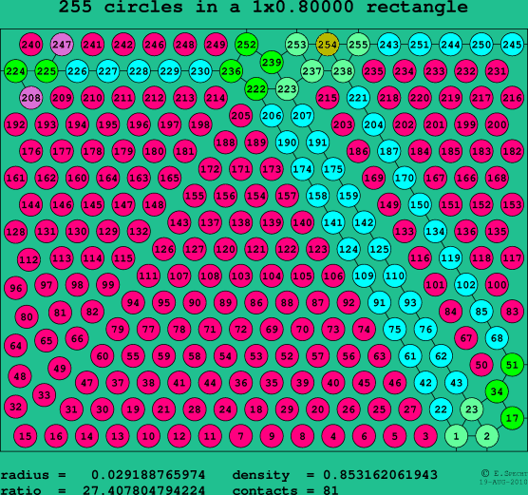Click the light green circle numbered 23
Screen dimensions: 528x495
[x=472, y=409]
